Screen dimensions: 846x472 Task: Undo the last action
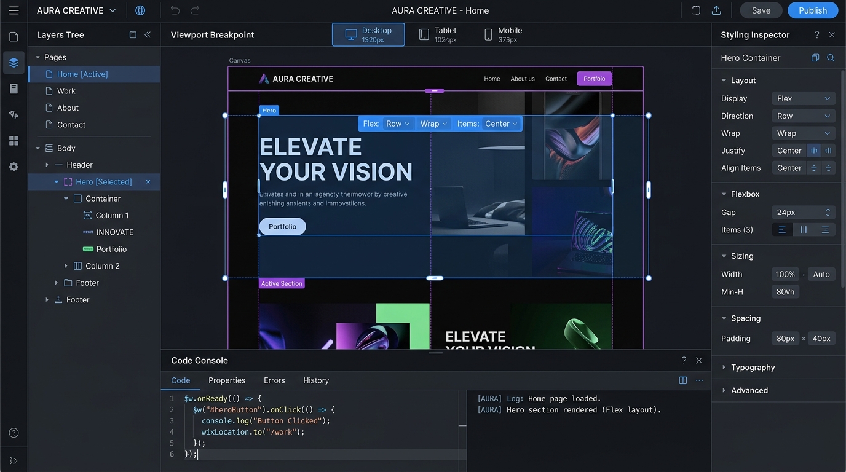[175, 10]
